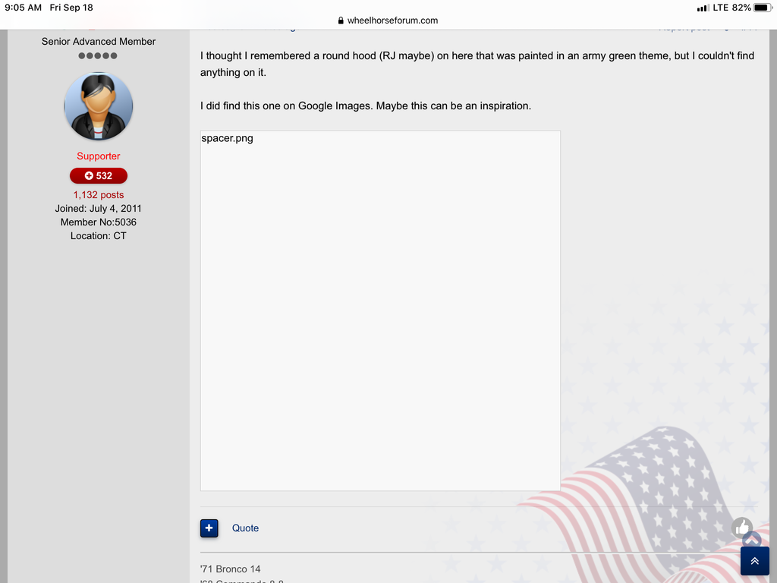777x583 pixels.
Task: Tap the cellular signal bars icon
Action: [703, 8]
